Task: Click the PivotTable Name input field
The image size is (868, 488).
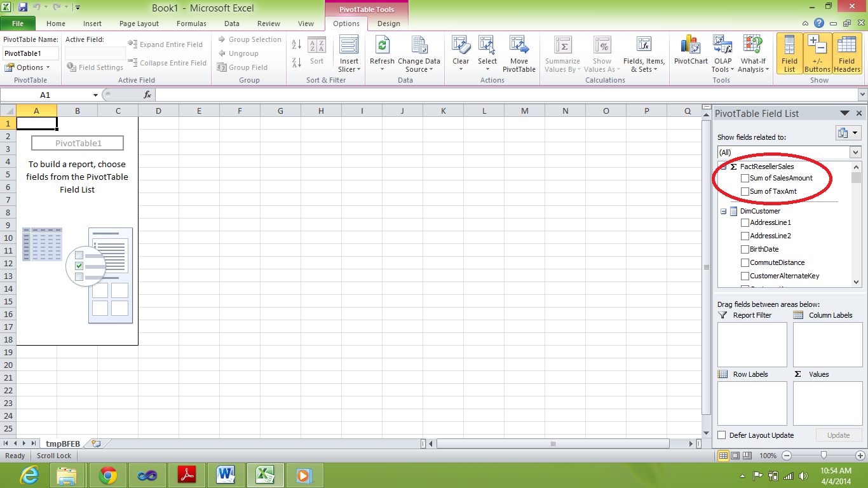Action: 31,53
